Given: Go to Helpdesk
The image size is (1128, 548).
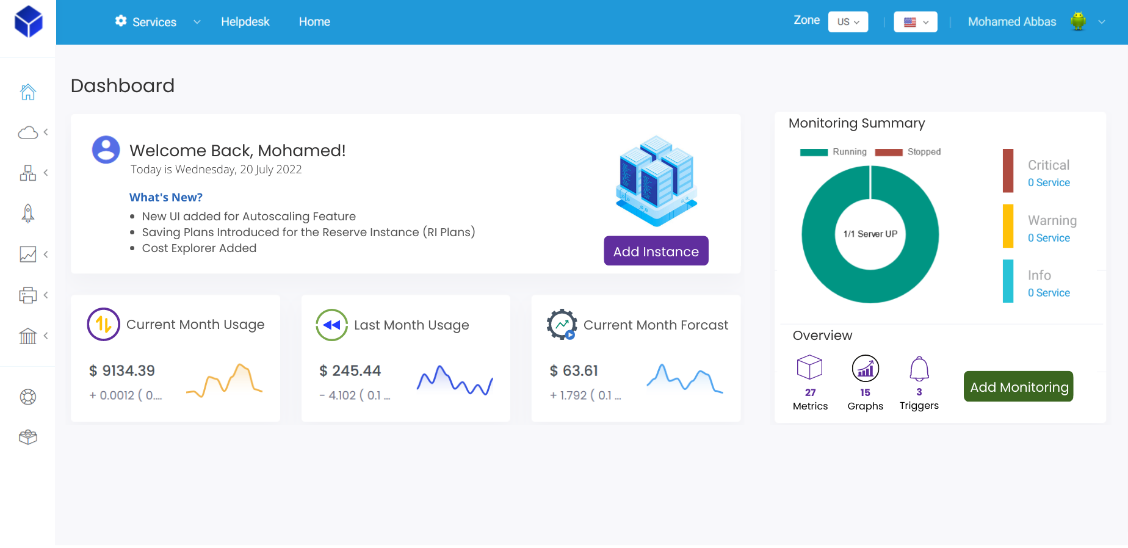Looking at the screenshot, I should tap(245, 22).
